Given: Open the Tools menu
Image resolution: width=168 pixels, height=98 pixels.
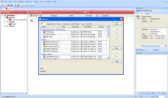Looking at the screenshot, I should pyautogui.click(x=42, y=2).
